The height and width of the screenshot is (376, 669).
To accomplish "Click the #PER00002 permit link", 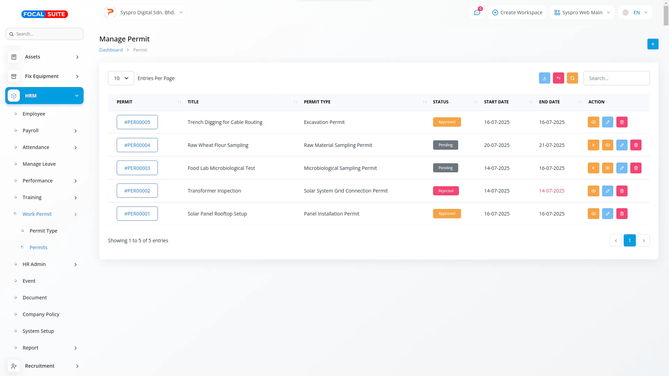I will coord(137,191).
